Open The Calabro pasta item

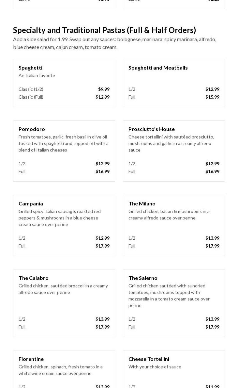34,278
